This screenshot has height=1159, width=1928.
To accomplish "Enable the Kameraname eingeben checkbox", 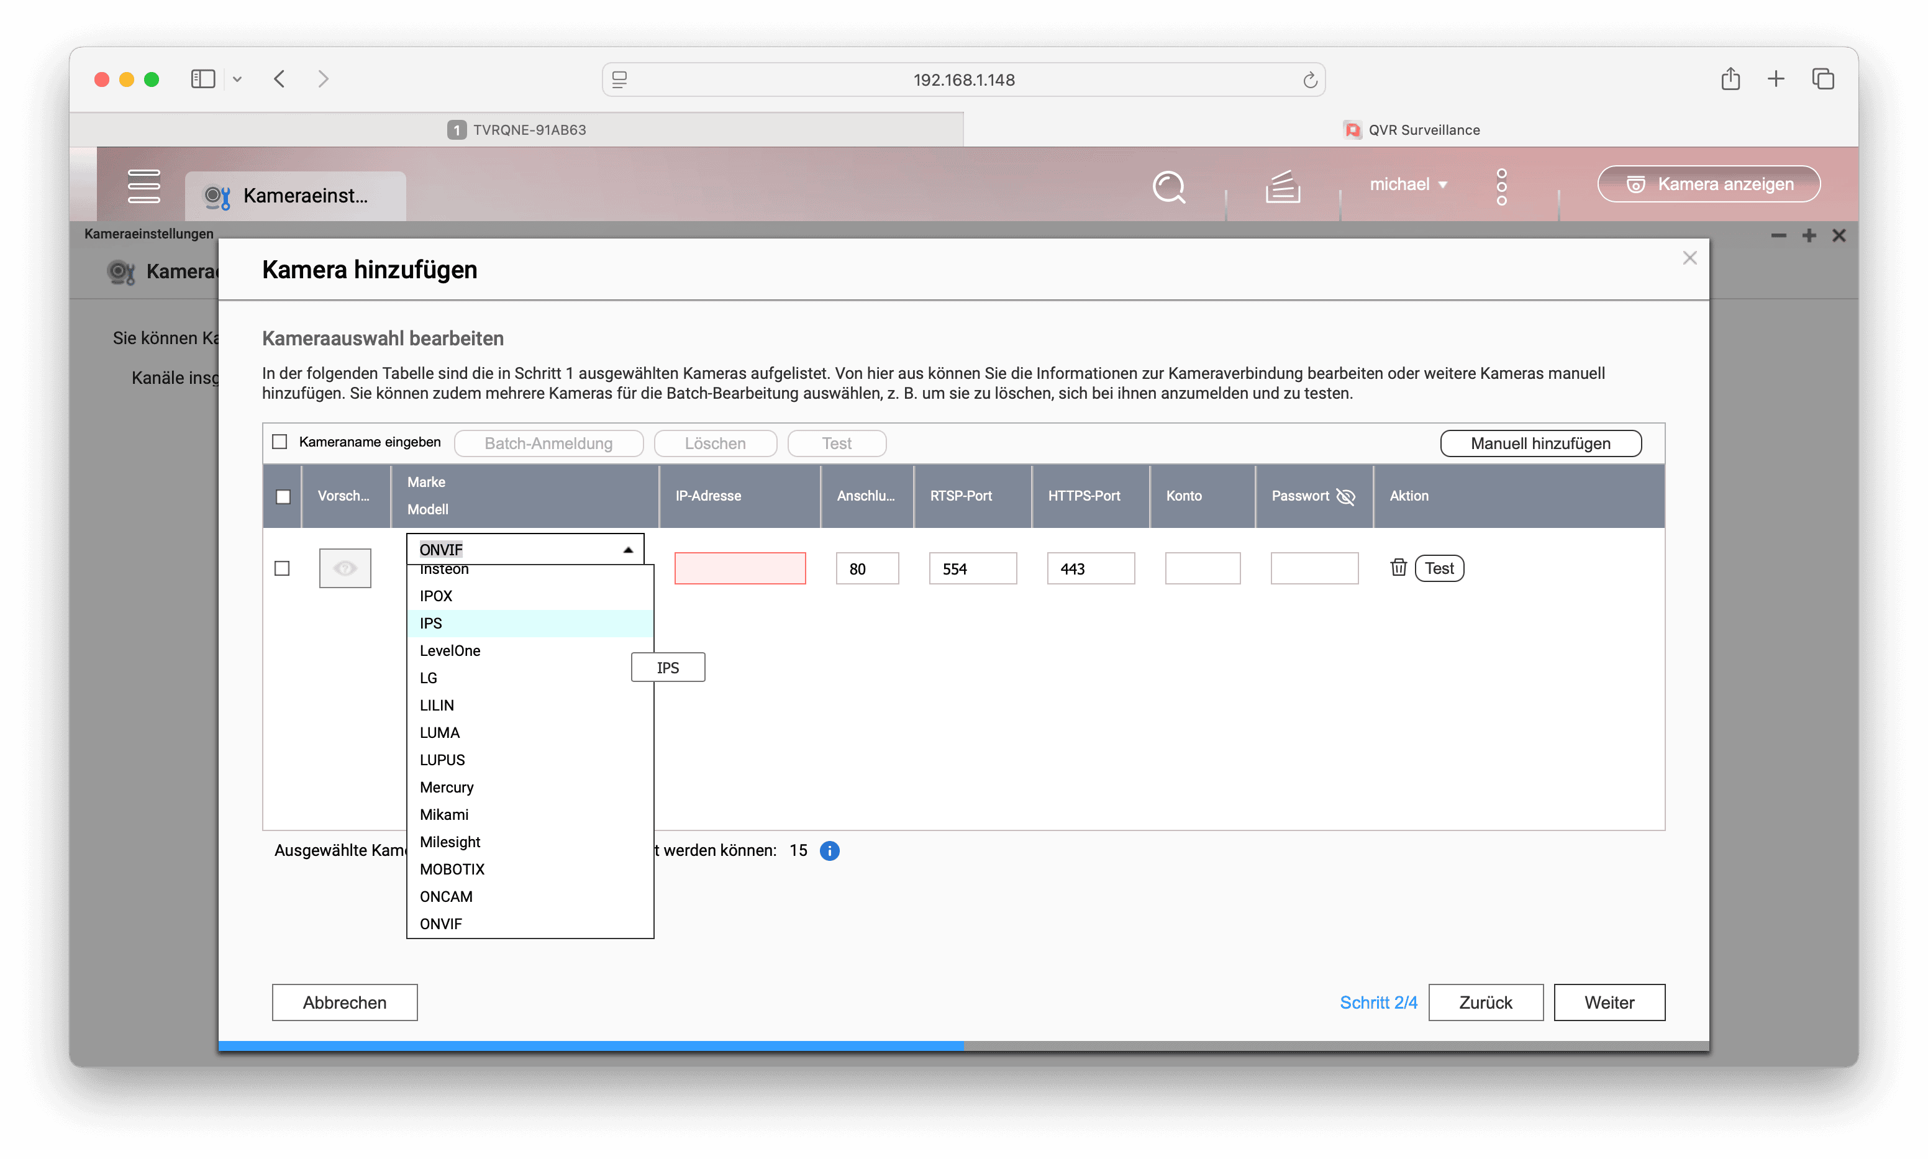I will tap(280, 442).
